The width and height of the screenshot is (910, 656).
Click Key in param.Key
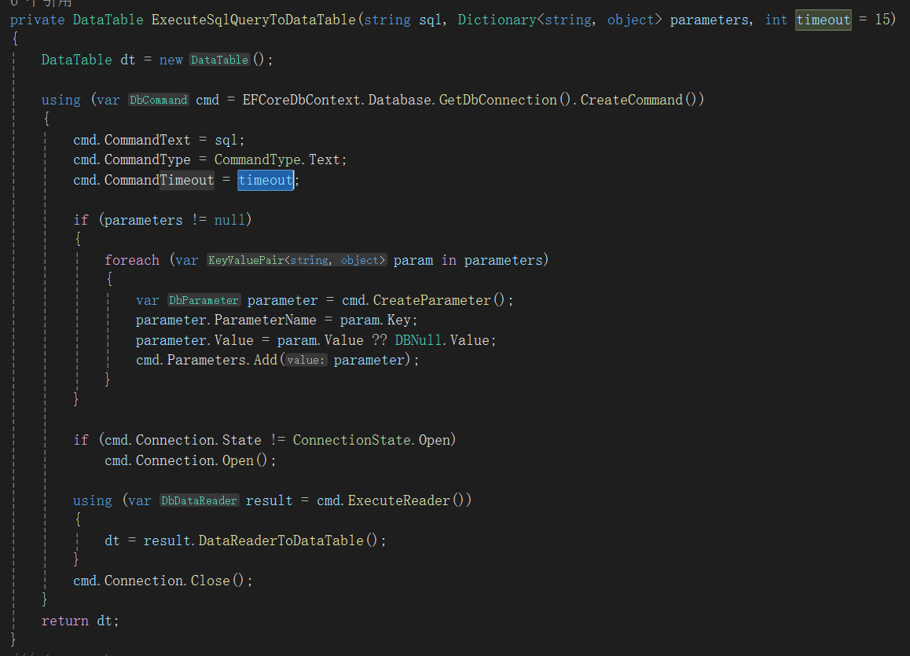pos(398,320)
